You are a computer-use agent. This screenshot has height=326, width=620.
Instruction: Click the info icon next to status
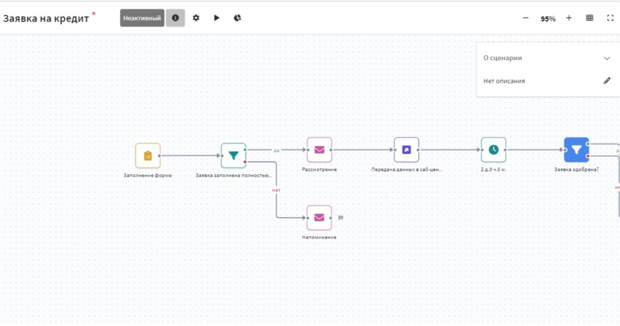pos(175,18)
